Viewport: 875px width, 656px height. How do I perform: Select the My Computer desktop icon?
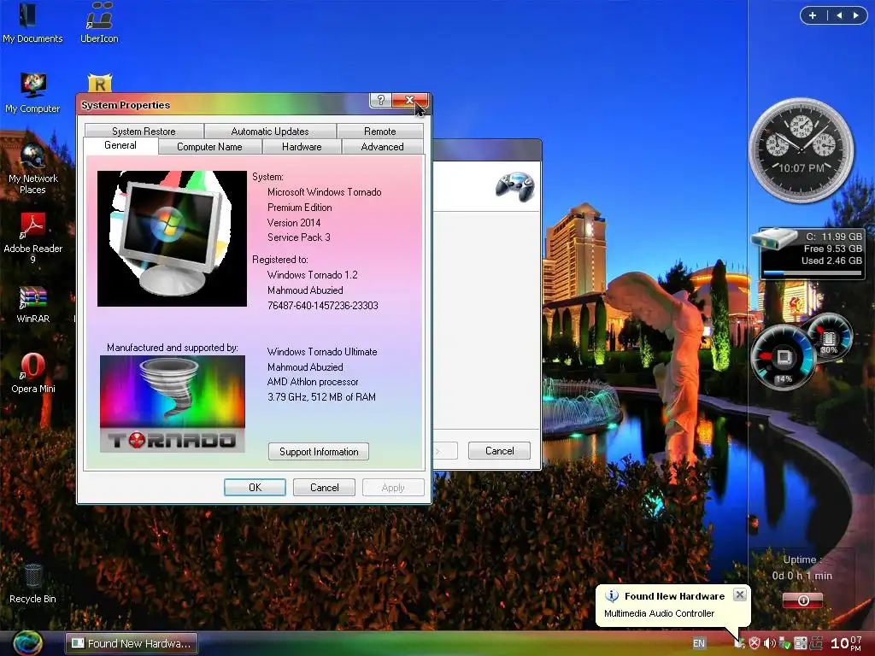point(32,93)
